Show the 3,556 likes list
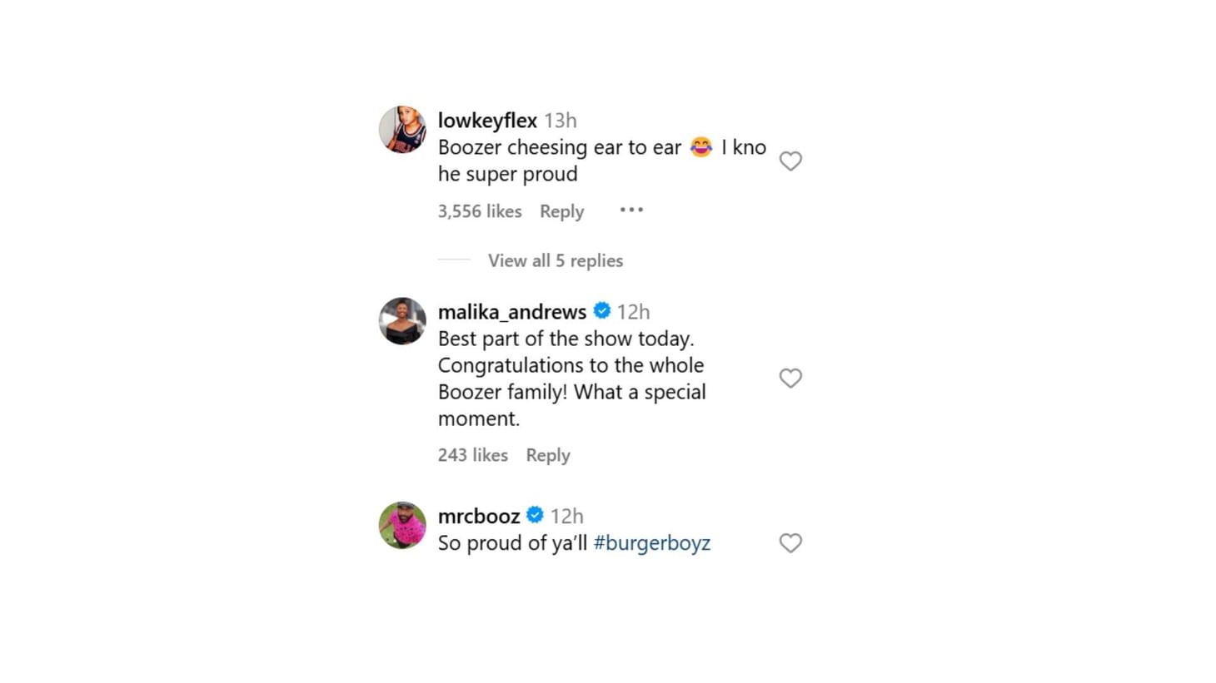1216x683 pixels. 480,211
